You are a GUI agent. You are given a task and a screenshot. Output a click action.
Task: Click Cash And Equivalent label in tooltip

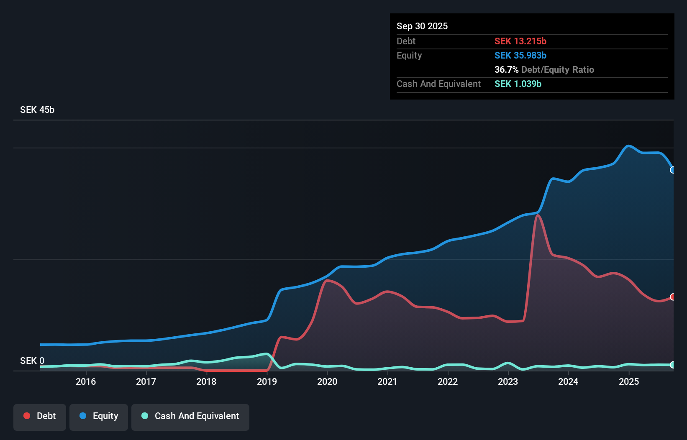[x=438, y=84]
